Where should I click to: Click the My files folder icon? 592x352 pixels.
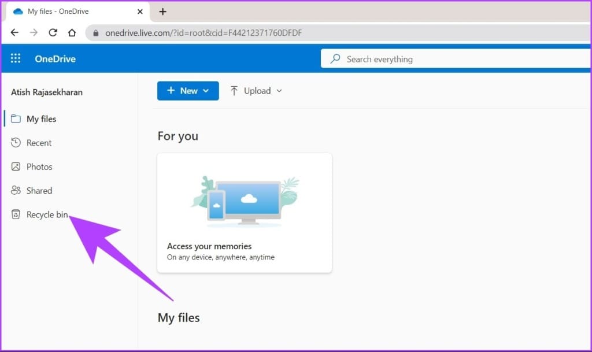(16, 119)
